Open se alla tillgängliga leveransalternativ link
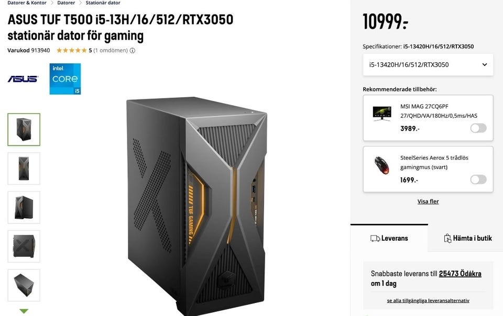This screenshot has height=316, width=503. pyautogui.click(x=428, y=301)
